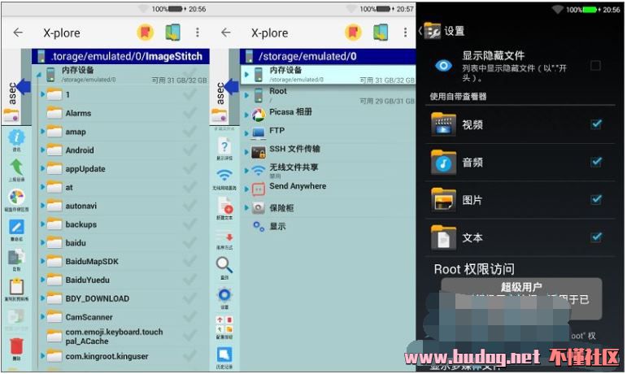Choose 超级用户 in Root access popup
Viewport: 627px width, 374px height.
coord(521,287)
